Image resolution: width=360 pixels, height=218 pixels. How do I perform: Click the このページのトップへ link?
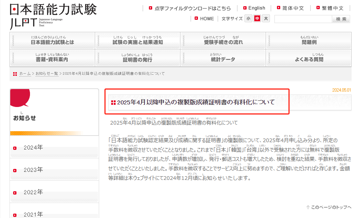point(331,207)
